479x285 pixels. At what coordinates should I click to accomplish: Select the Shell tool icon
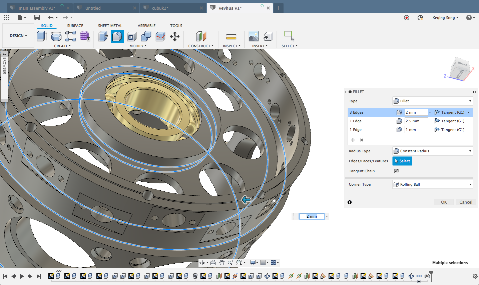132,36
